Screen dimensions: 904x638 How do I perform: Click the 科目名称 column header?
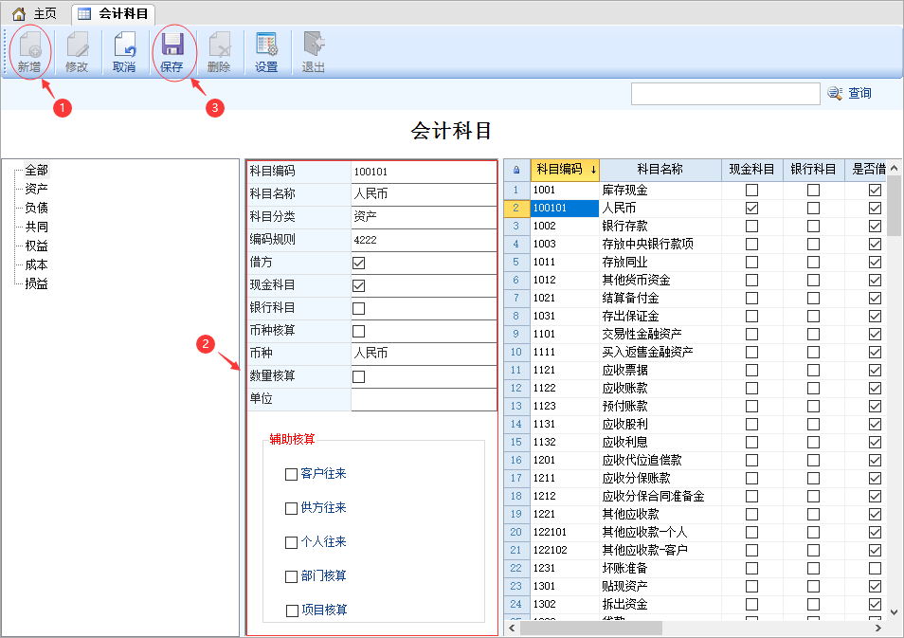pos(660,170)
